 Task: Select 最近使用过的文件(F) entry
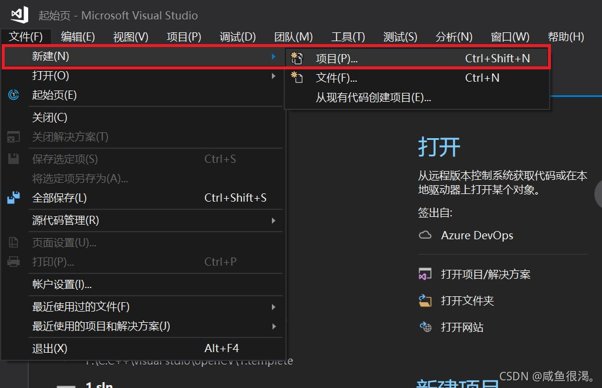tap(143, 306)
